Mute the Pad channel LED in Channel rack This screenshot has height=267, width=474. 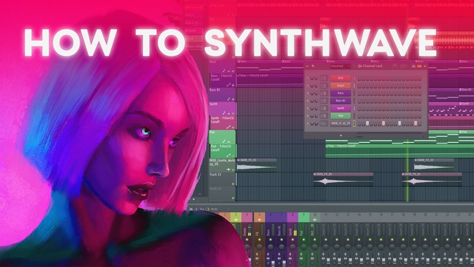(308, 116)
